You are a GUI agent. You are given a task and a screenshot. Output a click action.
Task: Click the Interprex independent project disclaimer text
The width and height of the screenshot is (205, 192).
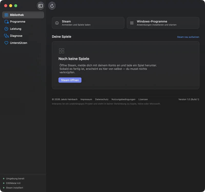pos(106,104)
